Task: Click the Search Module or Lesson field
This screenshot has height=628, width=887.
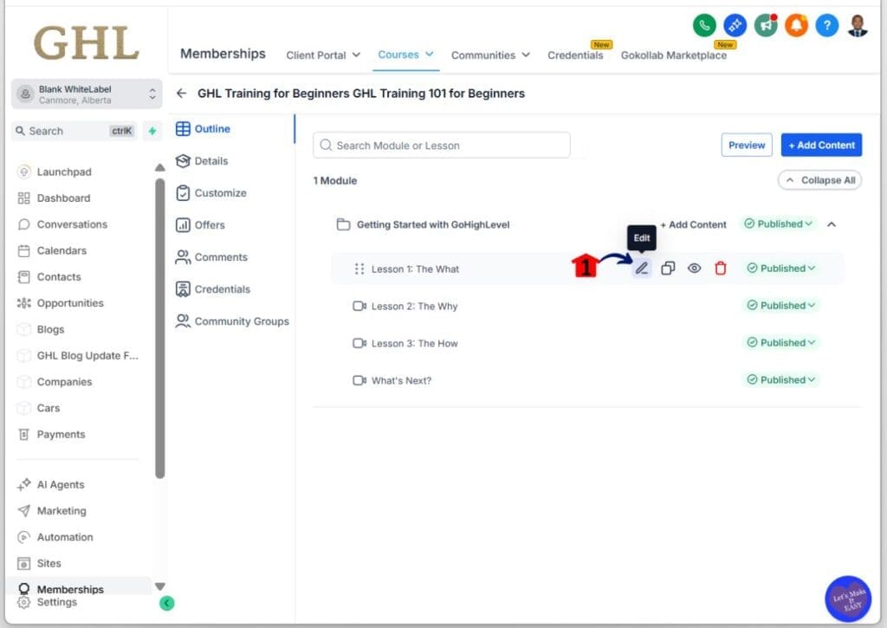Action: coord(441,145)
